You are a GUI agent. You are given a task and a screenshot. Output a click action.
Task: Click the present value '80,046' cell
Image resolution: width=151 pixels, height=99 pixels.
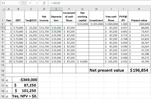click(x=139, y=28)
